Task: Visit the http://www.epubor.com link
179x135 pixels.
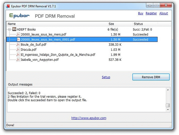Action: [89, 118]
